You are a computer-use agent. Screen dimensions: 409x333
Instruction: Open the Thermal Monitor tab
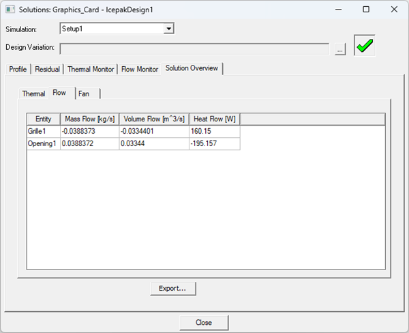(x=91, y=69)
